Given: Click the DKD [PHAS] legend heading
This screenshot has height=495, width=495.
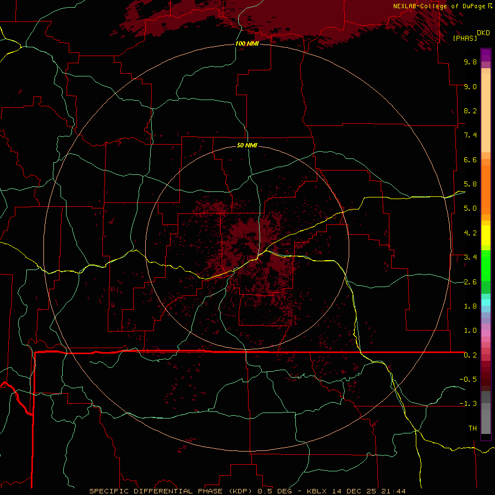Looking at the screenshot, I should [471, 35].
